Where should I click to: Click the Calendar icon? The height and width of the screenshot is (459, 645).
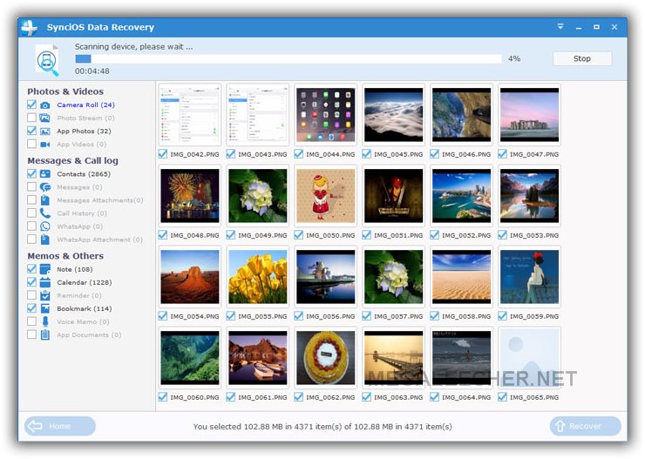[44, 283]
